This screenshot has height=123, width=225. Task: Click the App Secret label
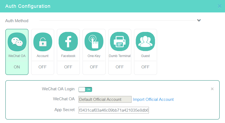pos(64,110)
